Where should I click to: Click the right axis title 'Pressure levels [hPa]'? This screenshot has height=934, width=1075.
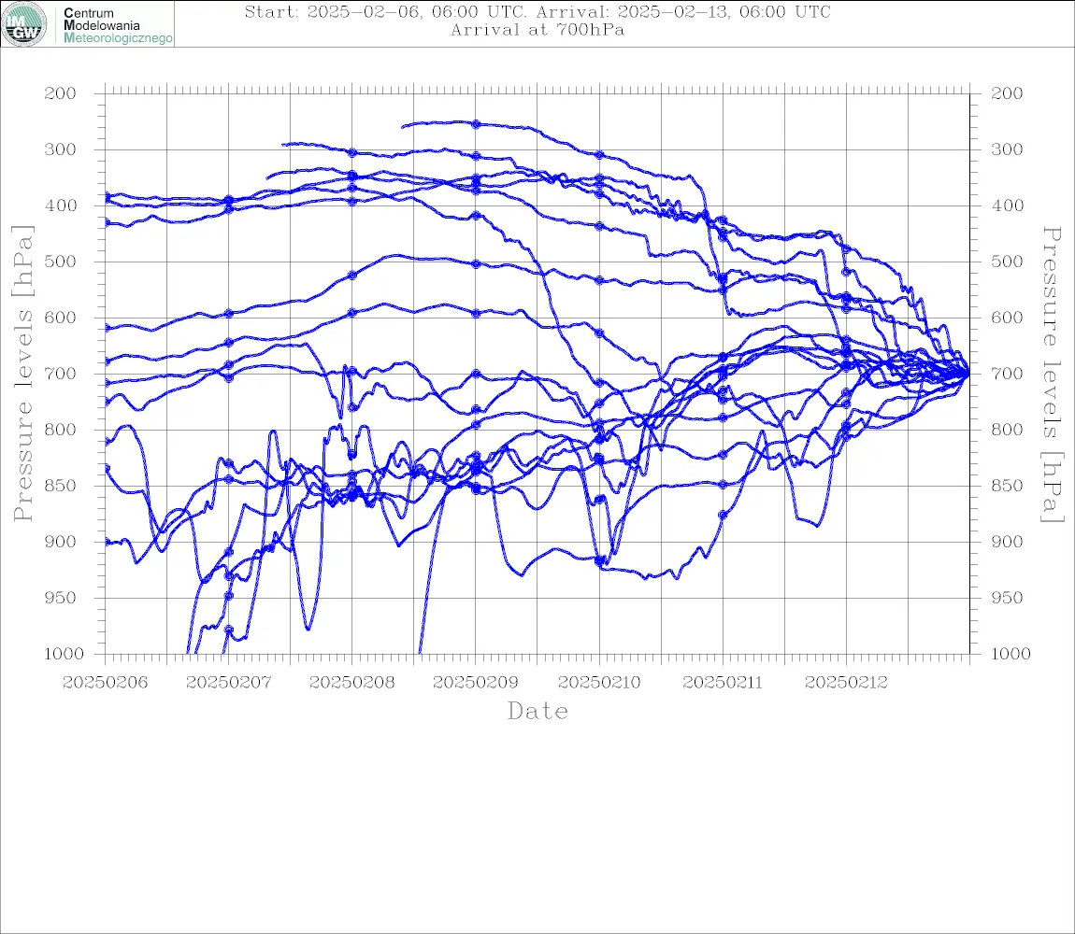tap(1053, 375)
